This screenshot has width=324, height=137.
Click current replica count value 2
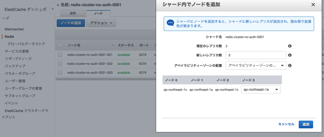click(x=227, y=46)
